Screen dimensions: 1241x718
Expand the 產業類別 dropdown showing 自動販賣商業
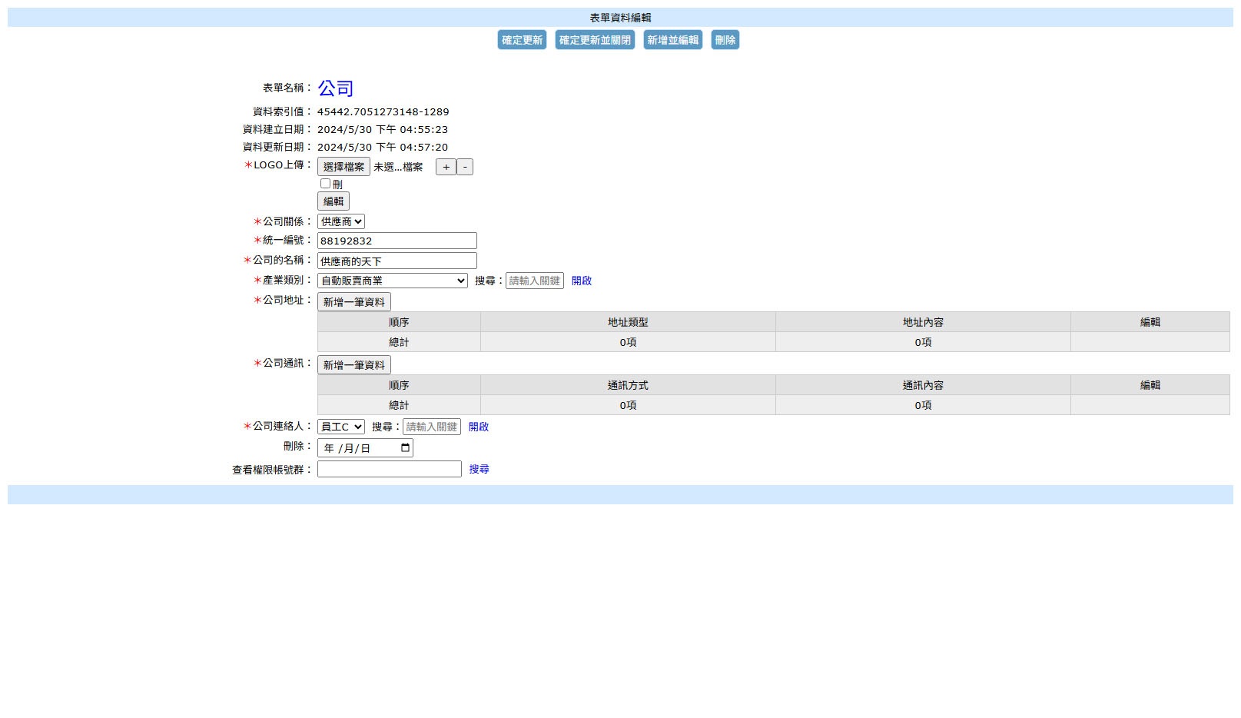point(393,281)
